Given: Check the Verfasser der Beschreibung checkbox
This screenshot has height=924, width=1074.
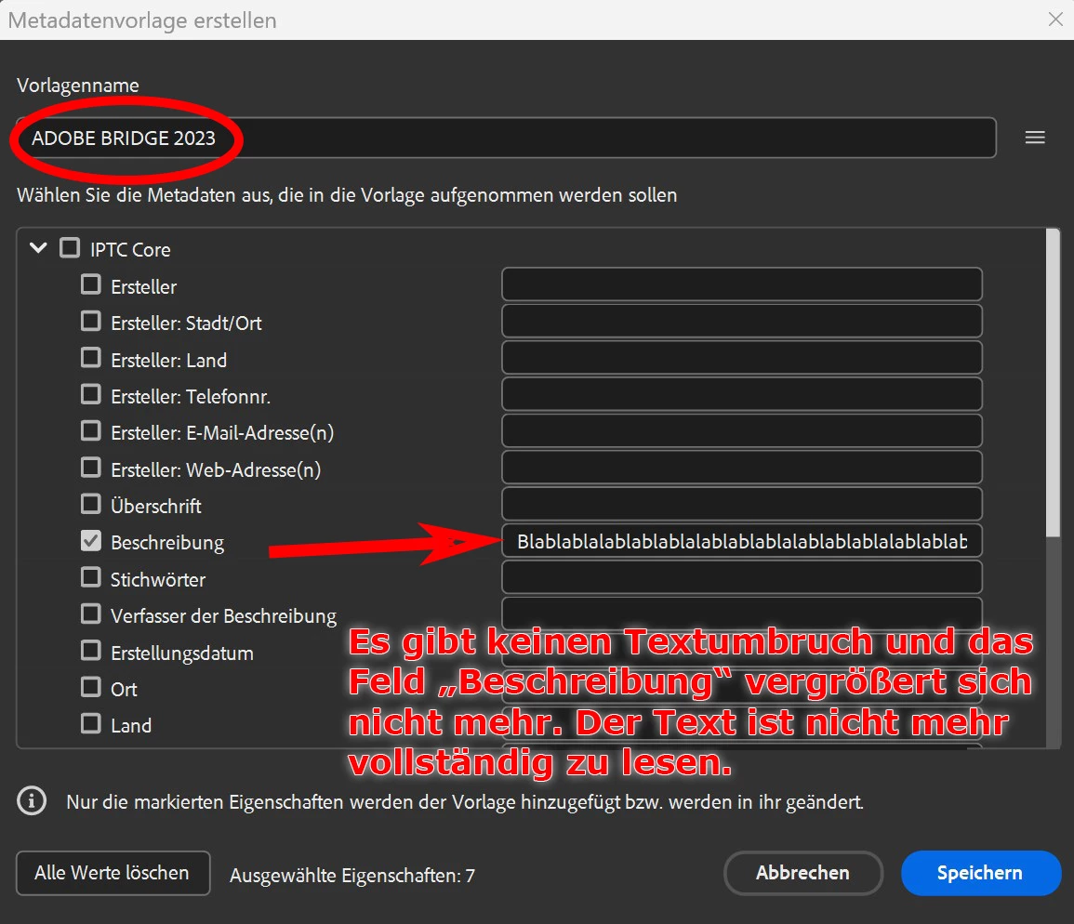Looking at the screenshot, I should click(90, 614).
